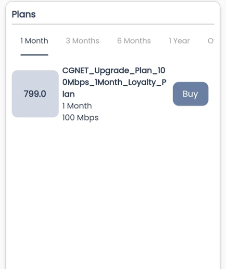This screenshot has height=269, width=226.
Task: Open the CGNET_Upgrade_Plan_100Mbps_1Month_Loyalty_Plan title
Action: point(114,82)
